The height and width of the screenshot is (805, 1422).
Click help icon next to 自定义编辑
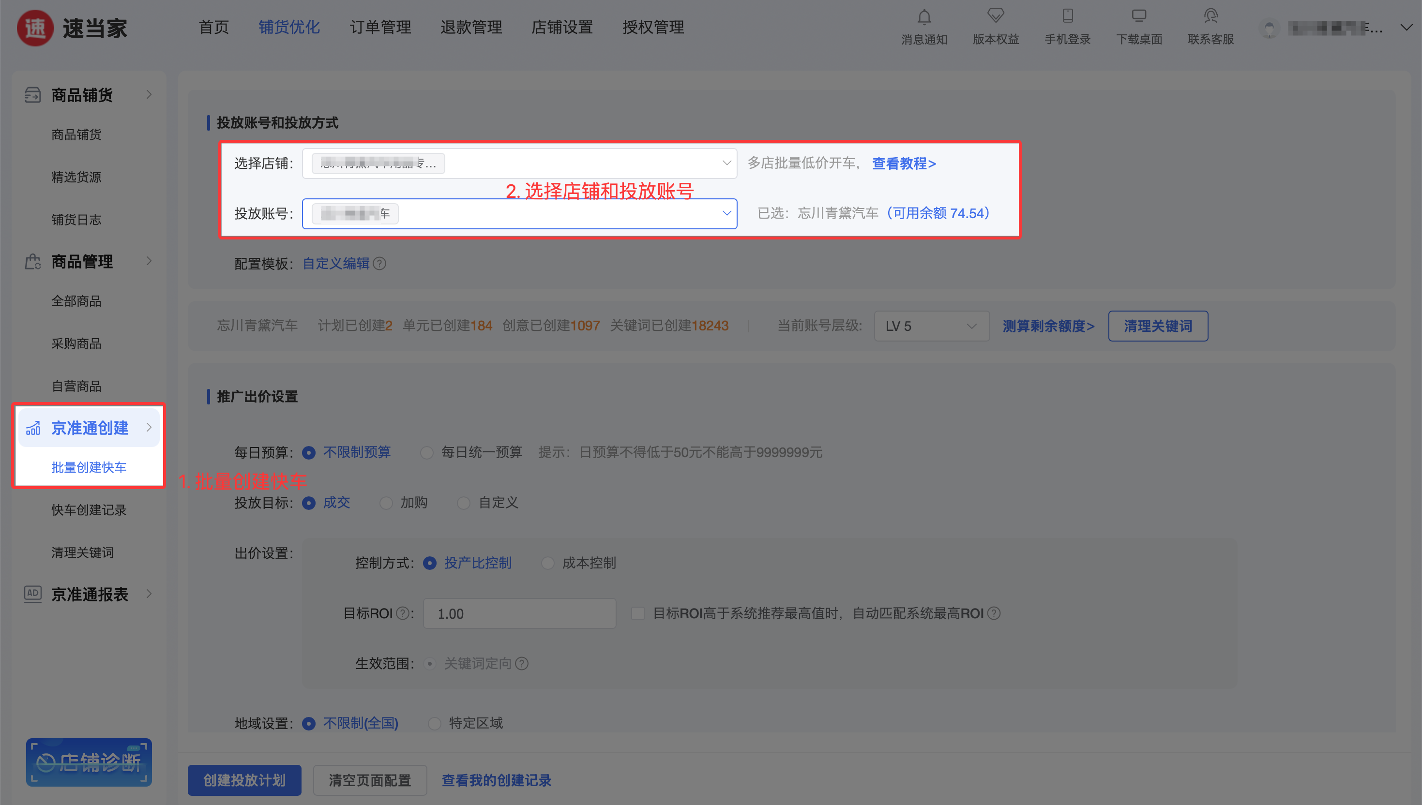pos(379,264)
